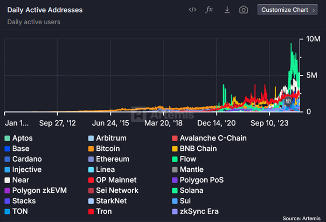Viewport: 326px width, 222px height.
Task: Select the Stacks legend label
Action: [24, 201]
